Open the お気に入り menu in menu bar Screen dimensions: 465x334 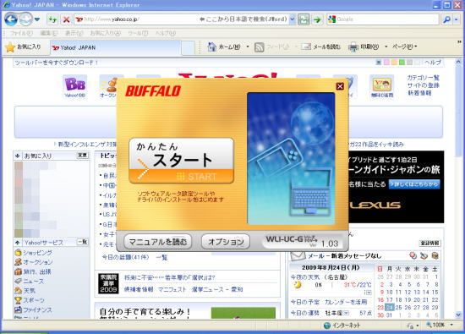click(x=106, y=33)
